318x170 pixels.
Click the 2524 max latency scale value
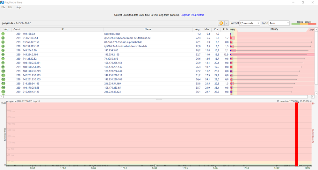point(312,30)
